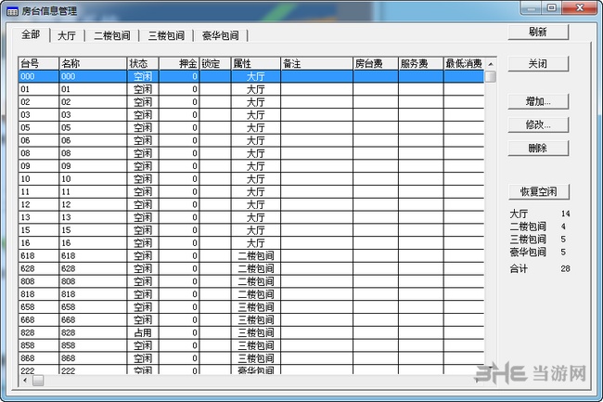Click the 押金 value of row 13

tap(179, 217)
